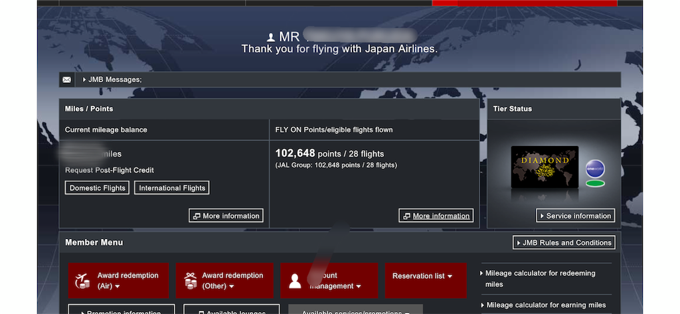Open the Award redemption (Air) dropdown
Screen dimensions: 680x314
point(118,281)
